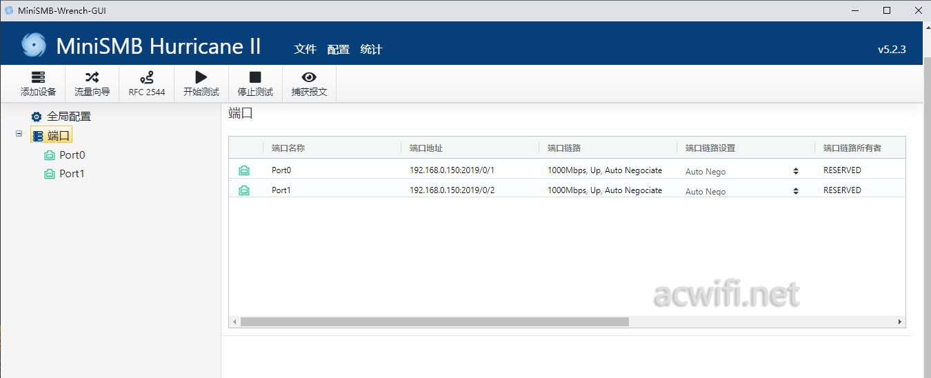This screenshot has height=378, width=931.
Task: Click Port1 name cell in table
Action: pyautogui.click(x=281, y=190)
